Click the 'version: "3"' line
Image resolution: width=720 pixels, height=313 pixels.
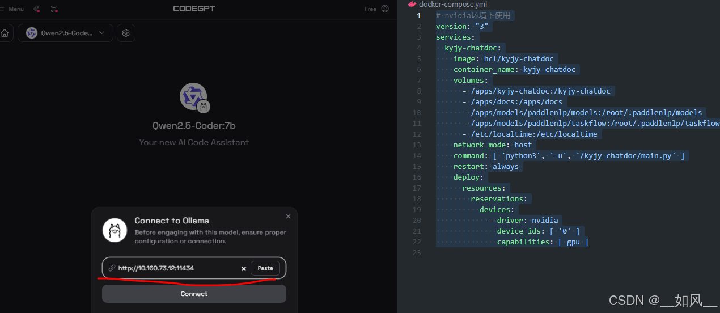[x=462, y=26]
